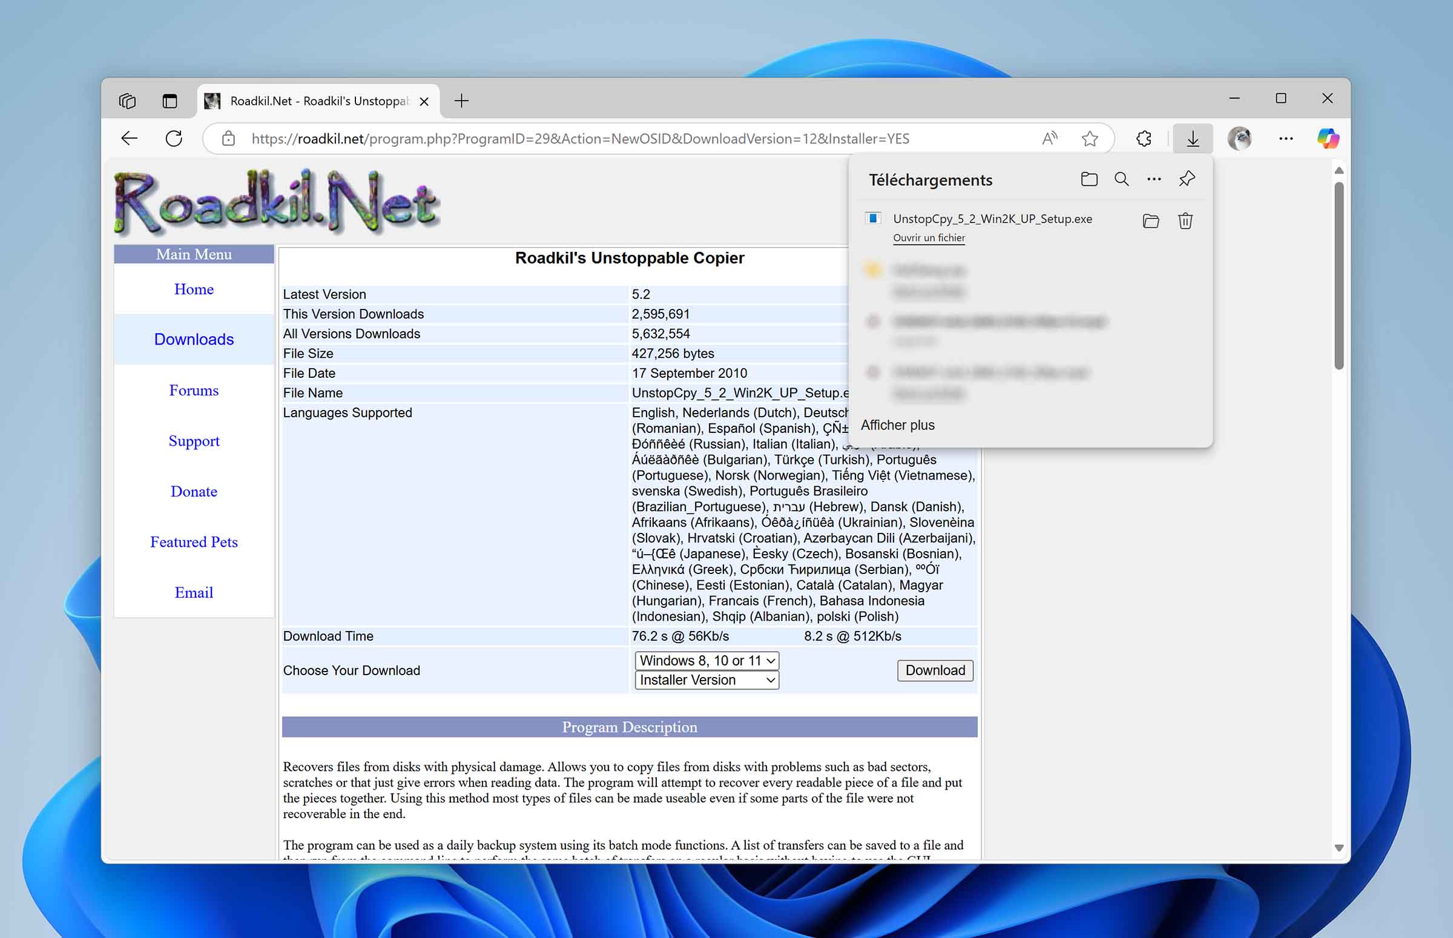Viewport: 1453px width, 938px height.
Task: Open the profile avatar menu
Action: [x=1239, y=139]
